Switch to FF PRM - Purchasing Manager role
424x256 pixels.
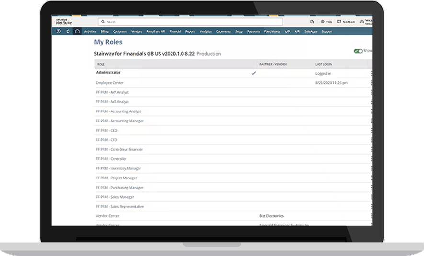[119, 188]
